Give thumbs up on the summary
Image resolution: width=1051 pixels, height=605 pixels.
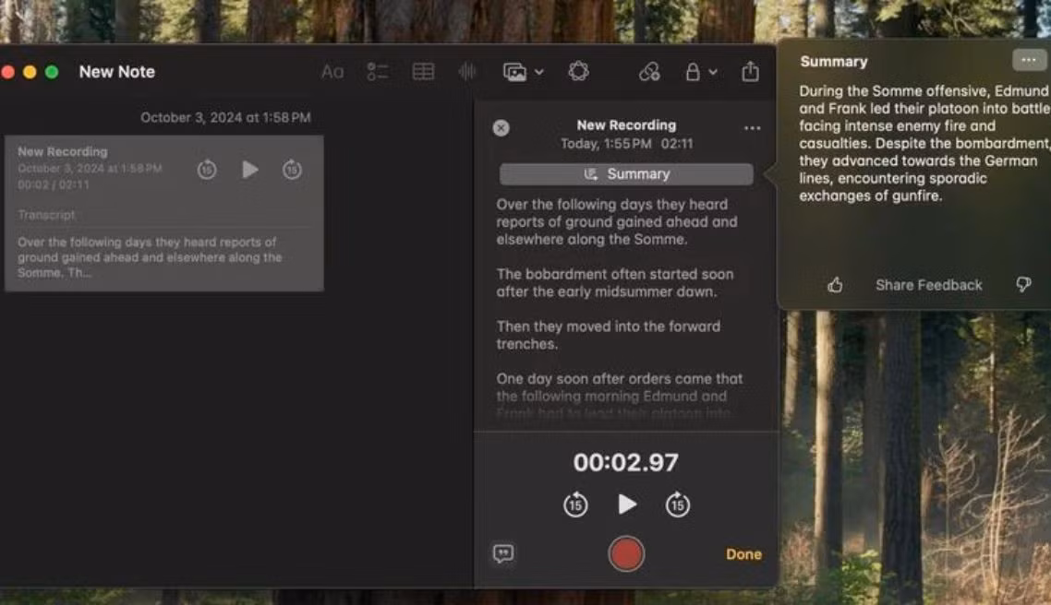[x=835, y=285]
